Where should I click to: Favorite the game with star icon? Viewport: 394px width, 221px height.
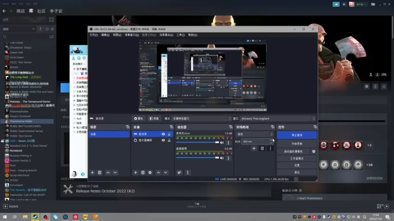pos(384,86)
